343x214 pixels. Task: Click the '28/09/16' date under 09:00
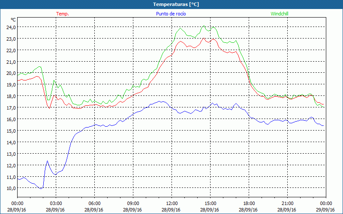point(132,210)
